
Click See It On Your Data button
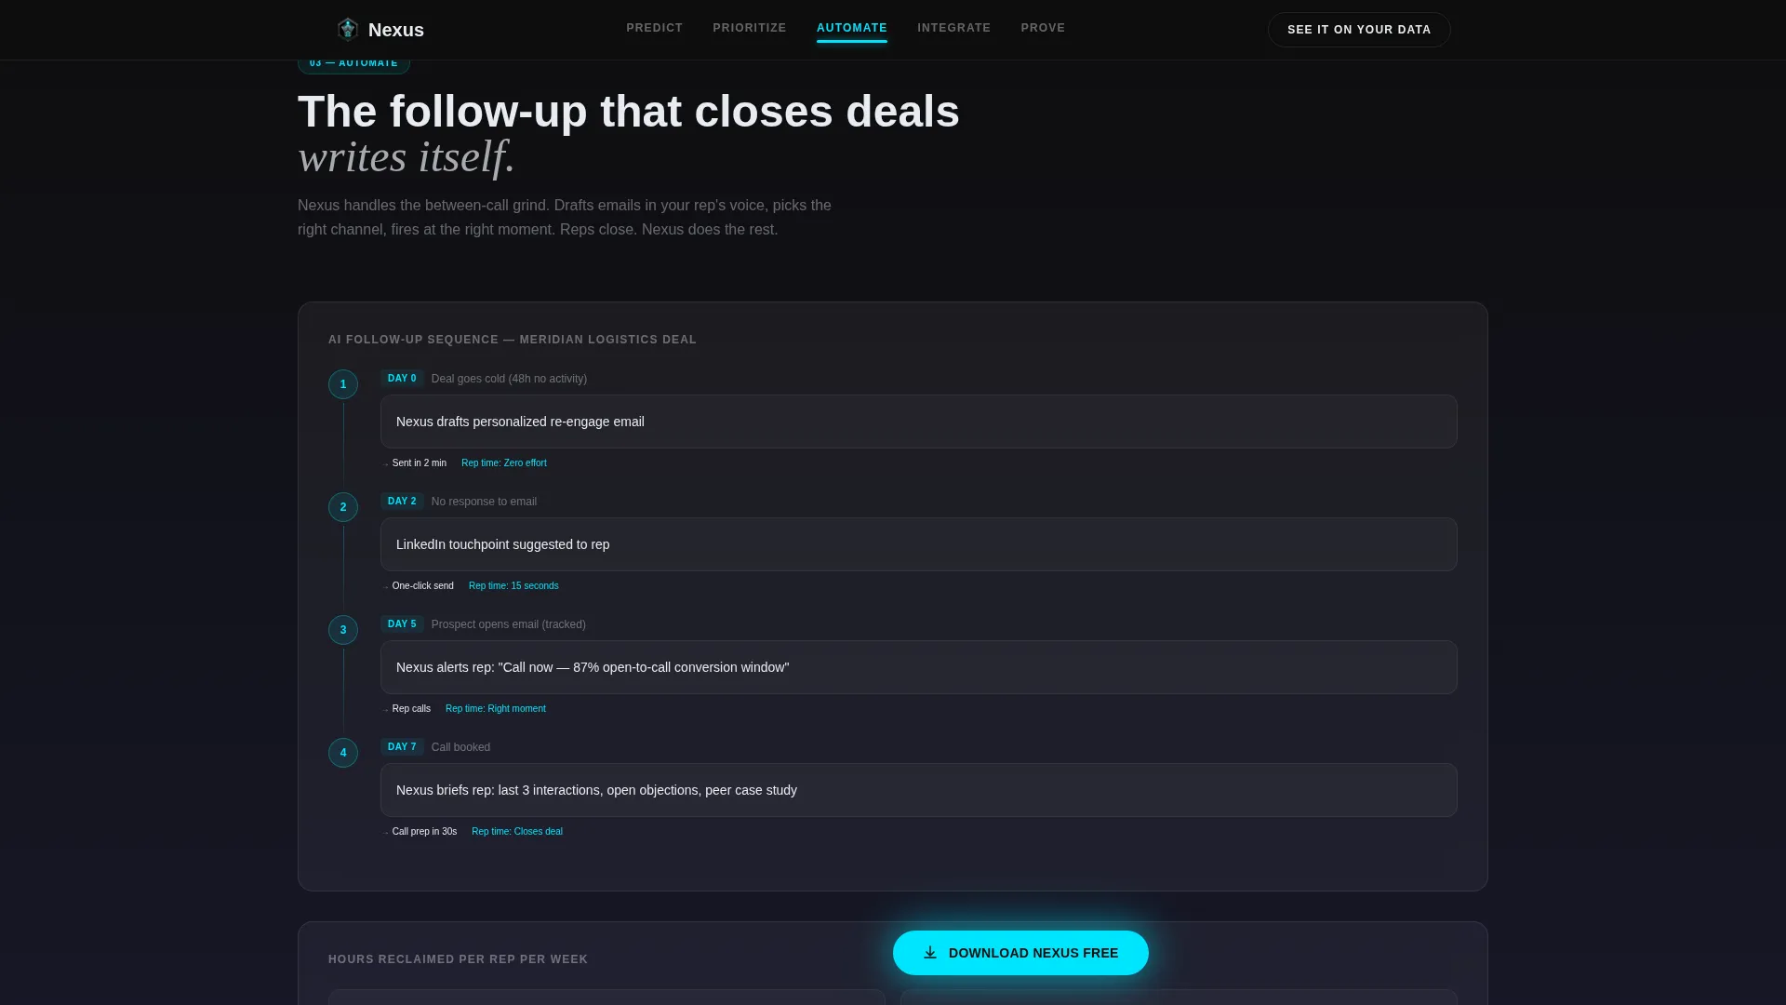tap(1359, 30)
